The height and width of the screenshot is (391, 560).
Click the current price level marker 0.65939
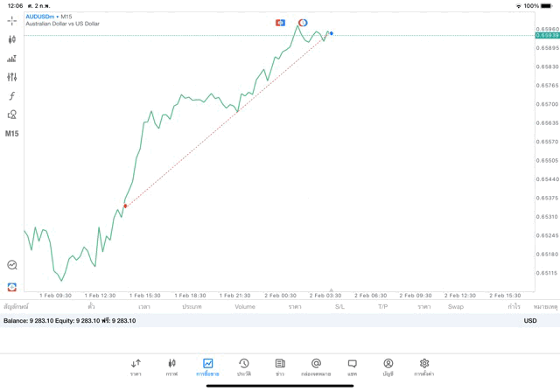548,36
